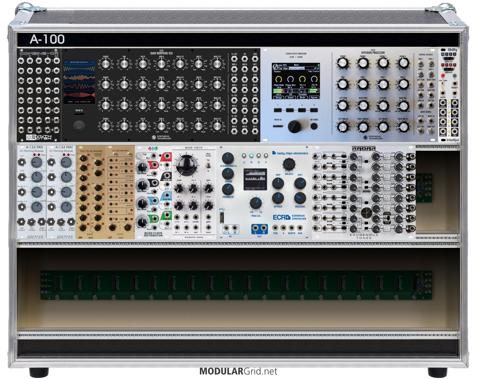Click the E520 PARAM 1 knob
The height and width of the screenshot is (379, 477).
(343, 64)
